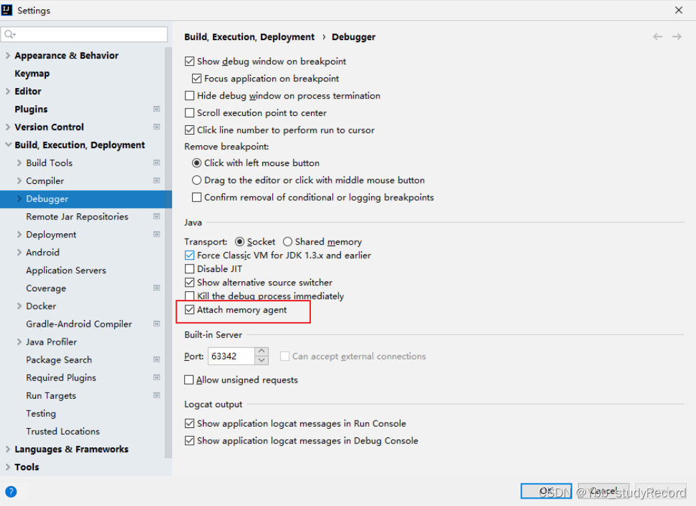Toggle logcat messages in Run Console
The height and width of the screenshot is (506, 696).
(190, 423)
